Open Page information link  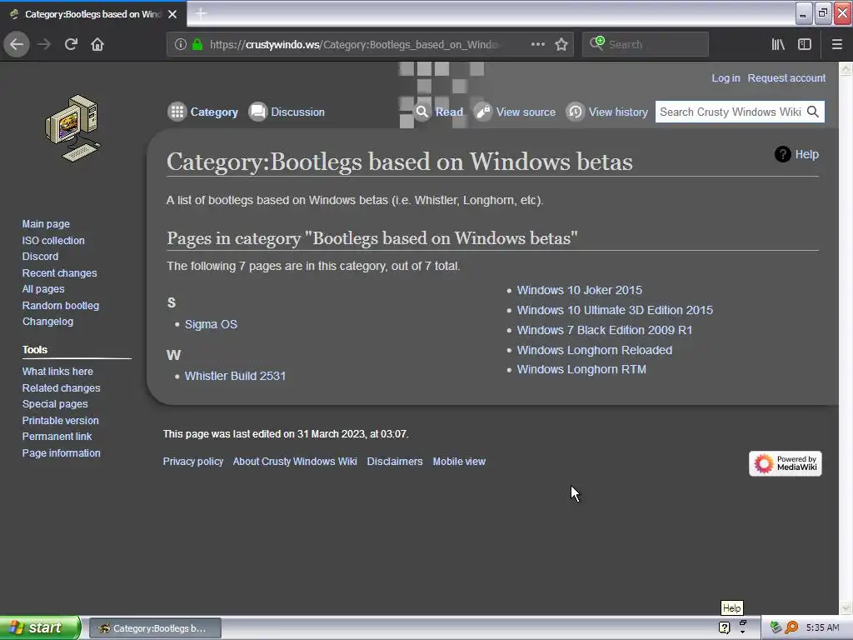pos(61,452)
